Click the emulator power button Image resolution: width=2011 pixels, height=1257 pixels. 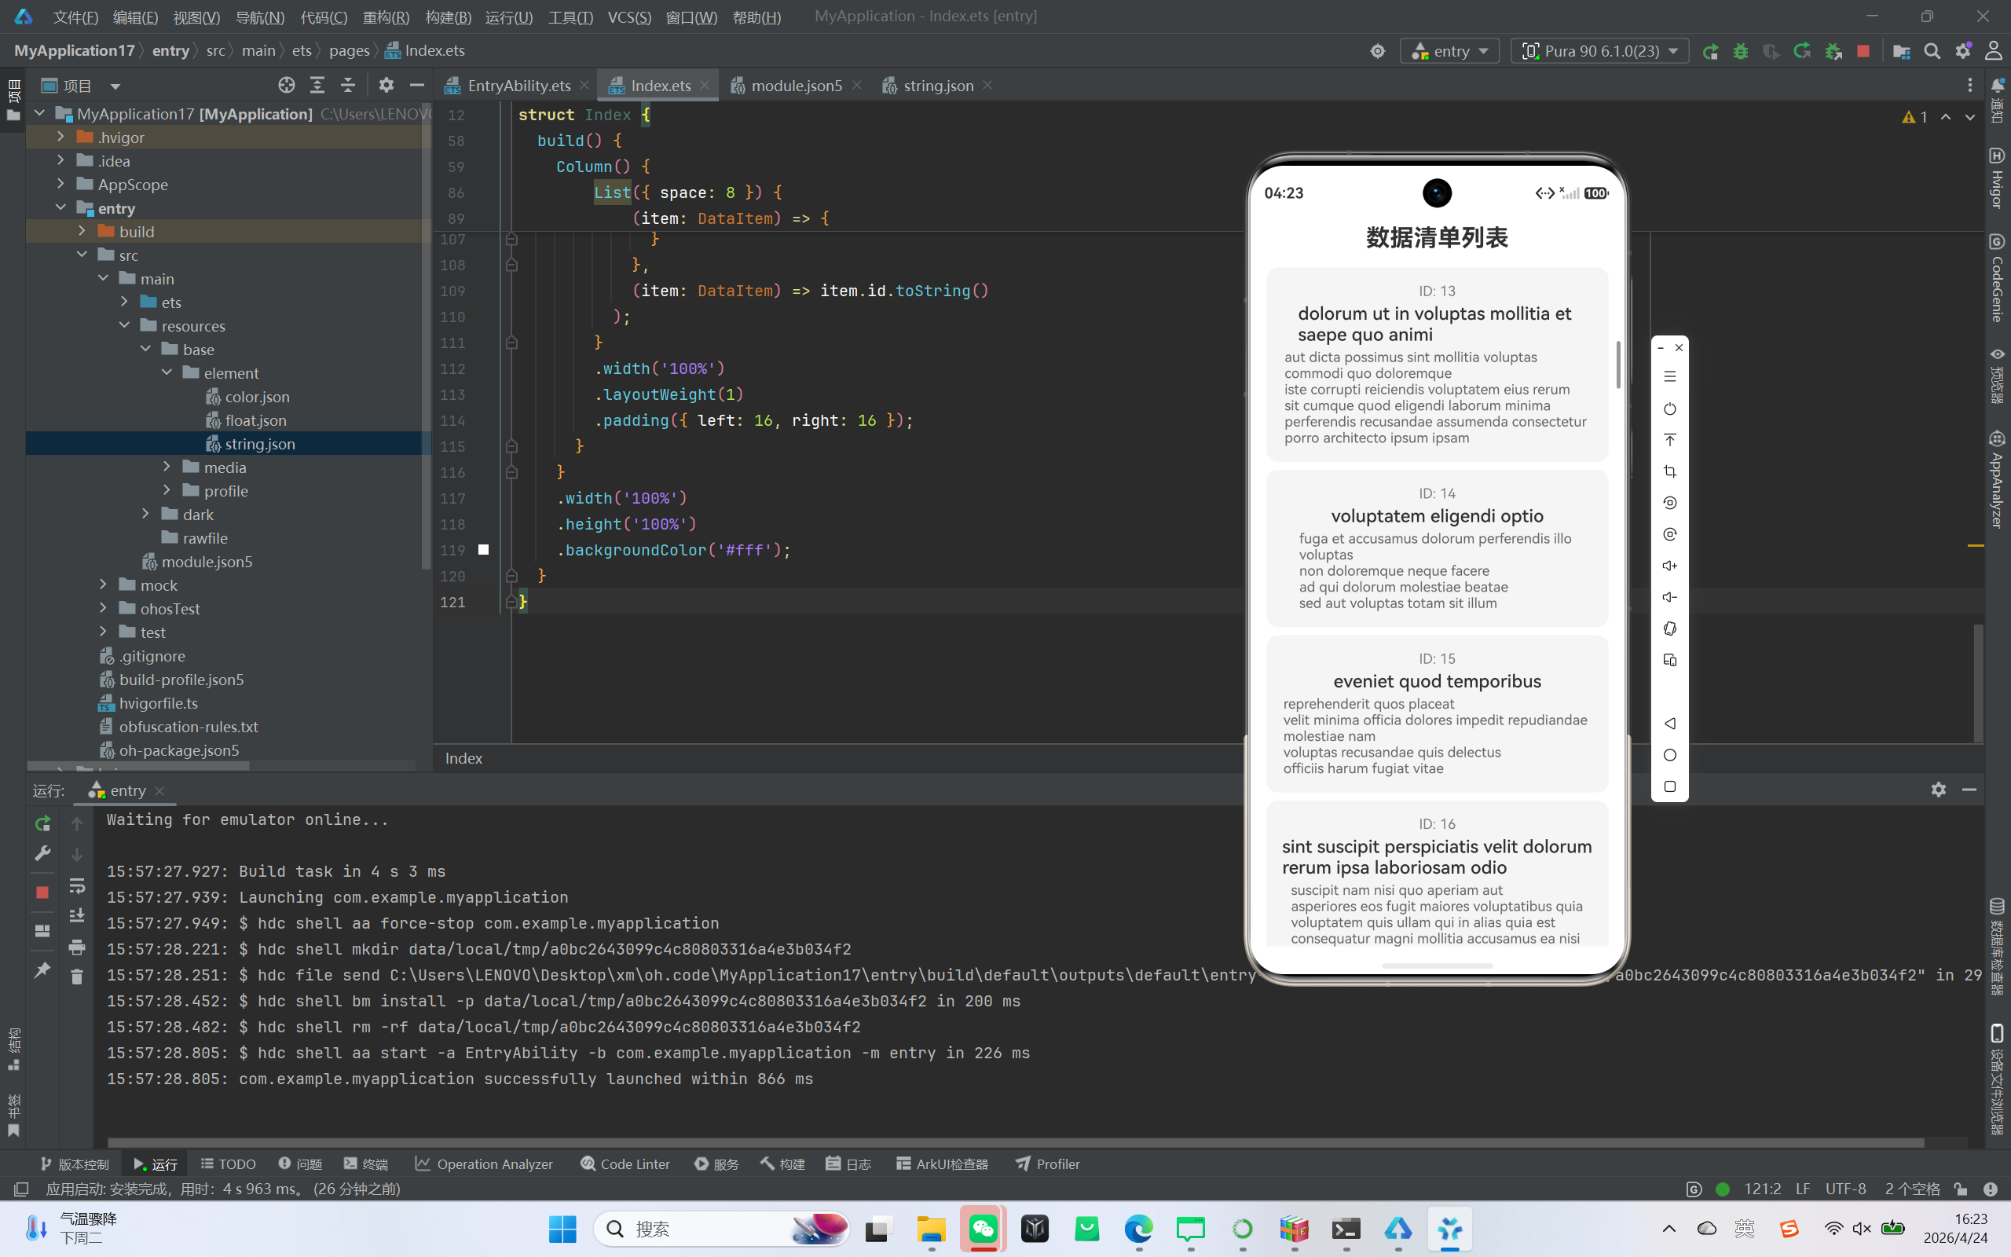(1669, 409)
